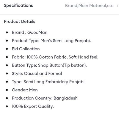Tap the Specifications heading
Viewport: 119px width, 115px height.
(18, 5)
